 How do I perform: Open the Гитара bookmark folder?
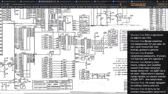point(36,7)
